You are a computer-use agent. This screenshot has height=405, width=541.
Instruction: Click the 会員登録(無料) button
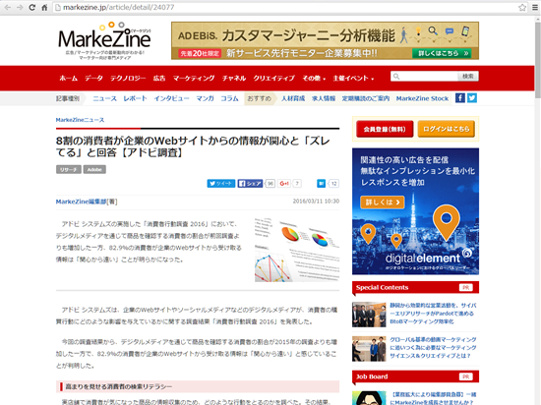[x=385, y=129]
